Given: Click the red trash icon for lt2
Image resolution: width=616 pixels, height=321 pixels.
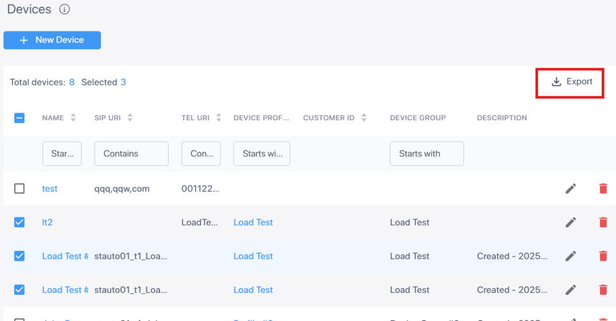Looking at the screenshot, I should [x=603, y=222].
